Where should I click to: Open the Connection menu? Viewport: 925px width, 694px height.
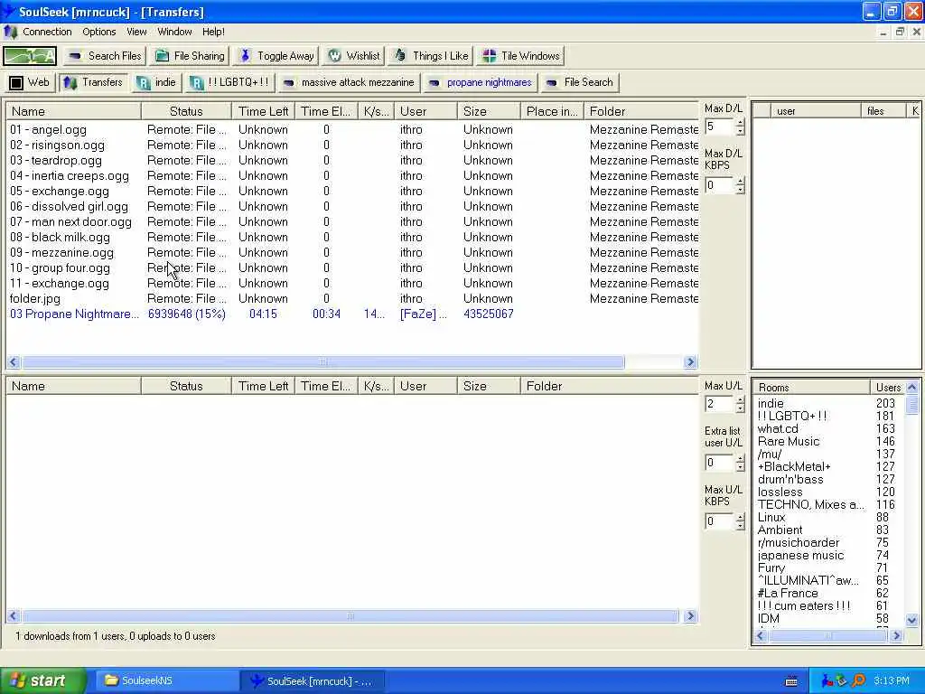[47, 32]
